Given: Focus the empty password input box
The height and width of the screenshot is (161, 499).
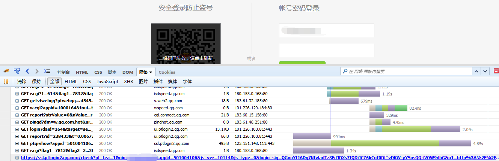Looking at the screenshot, I should [x=327, y=51].
